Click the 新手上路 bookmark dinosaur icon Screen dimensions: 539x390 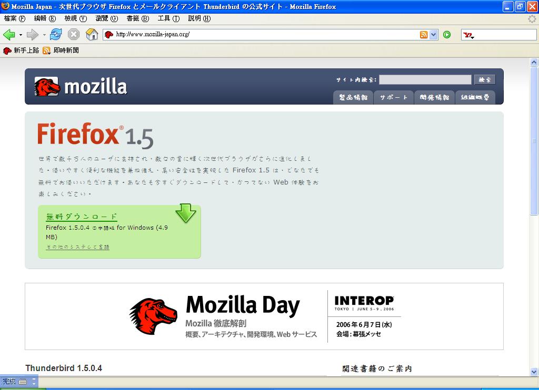coord(7,51)
